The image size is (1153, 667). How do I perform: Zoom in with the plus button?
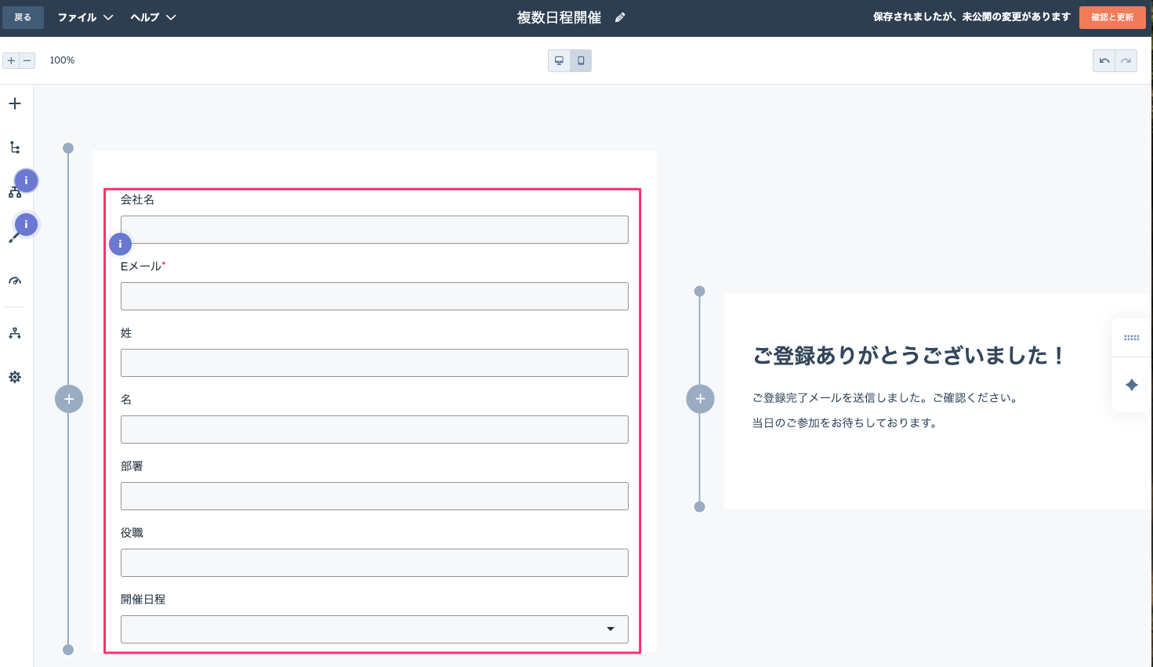(x=11, y=60)
